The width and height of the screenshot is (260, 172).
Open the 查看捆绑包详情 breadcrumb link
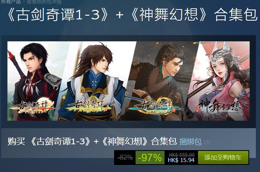[x=44, y=2]
